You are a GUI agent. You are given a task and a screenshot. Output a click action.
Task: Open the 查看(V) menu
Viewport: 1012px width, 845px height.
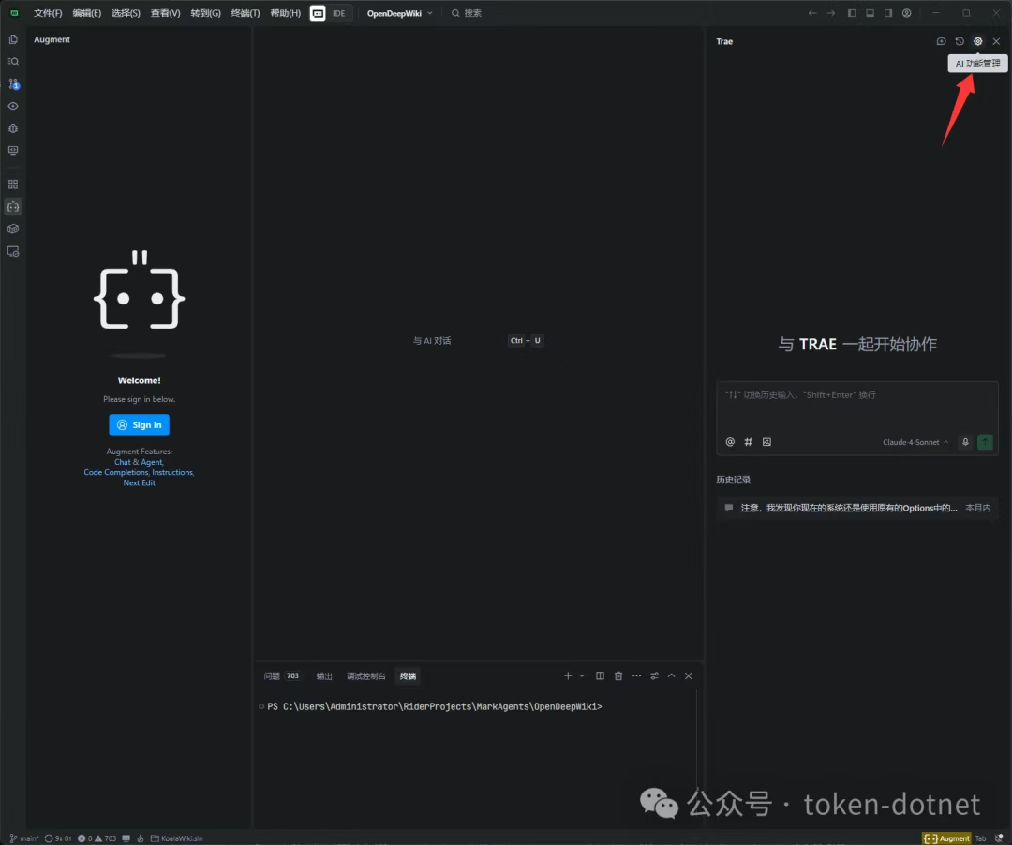click(165, 13)
